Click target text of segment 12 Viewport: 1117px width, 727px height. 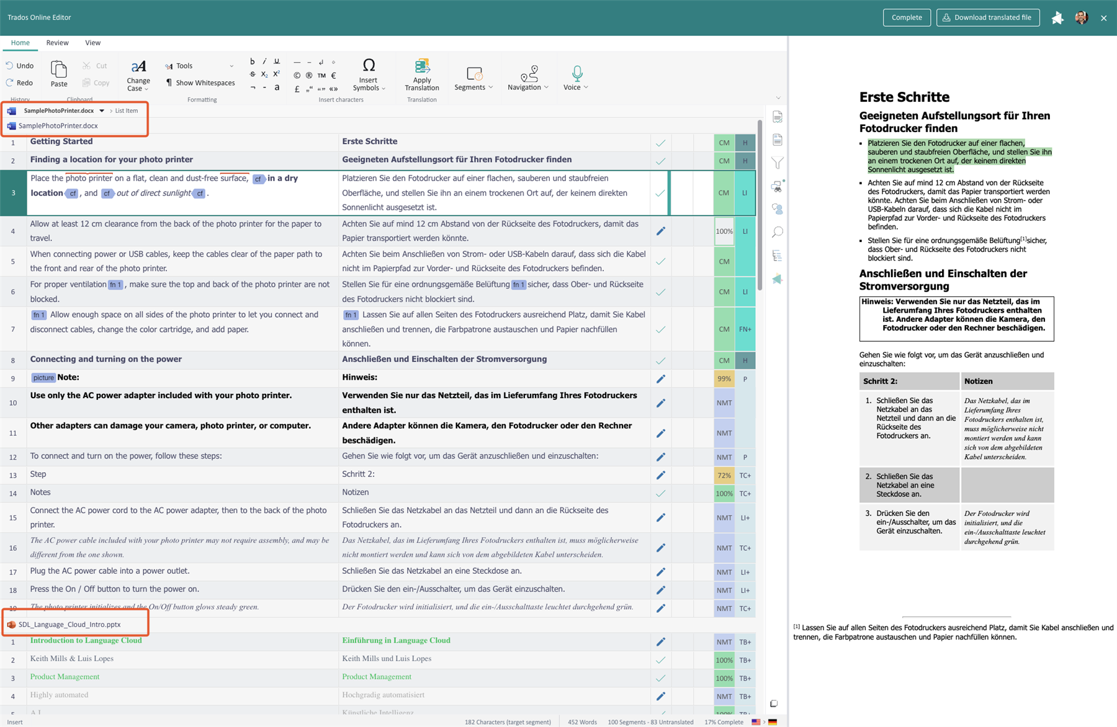470,456
